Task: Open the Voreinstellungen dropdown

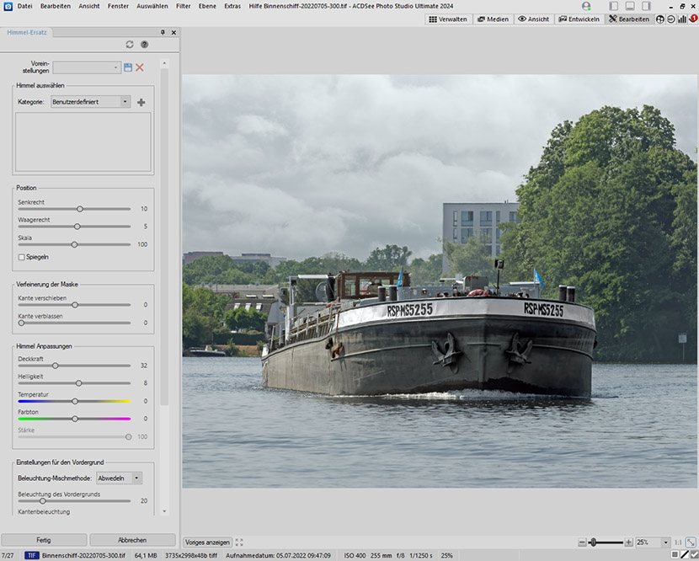Action: click(88, 67)
